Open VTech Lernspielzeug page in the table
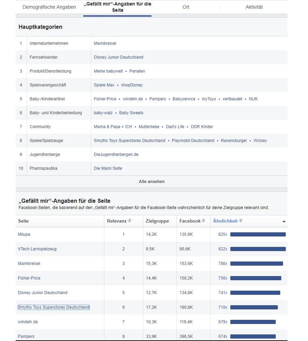This screenshot has height=341, width=308. (37, 249)
